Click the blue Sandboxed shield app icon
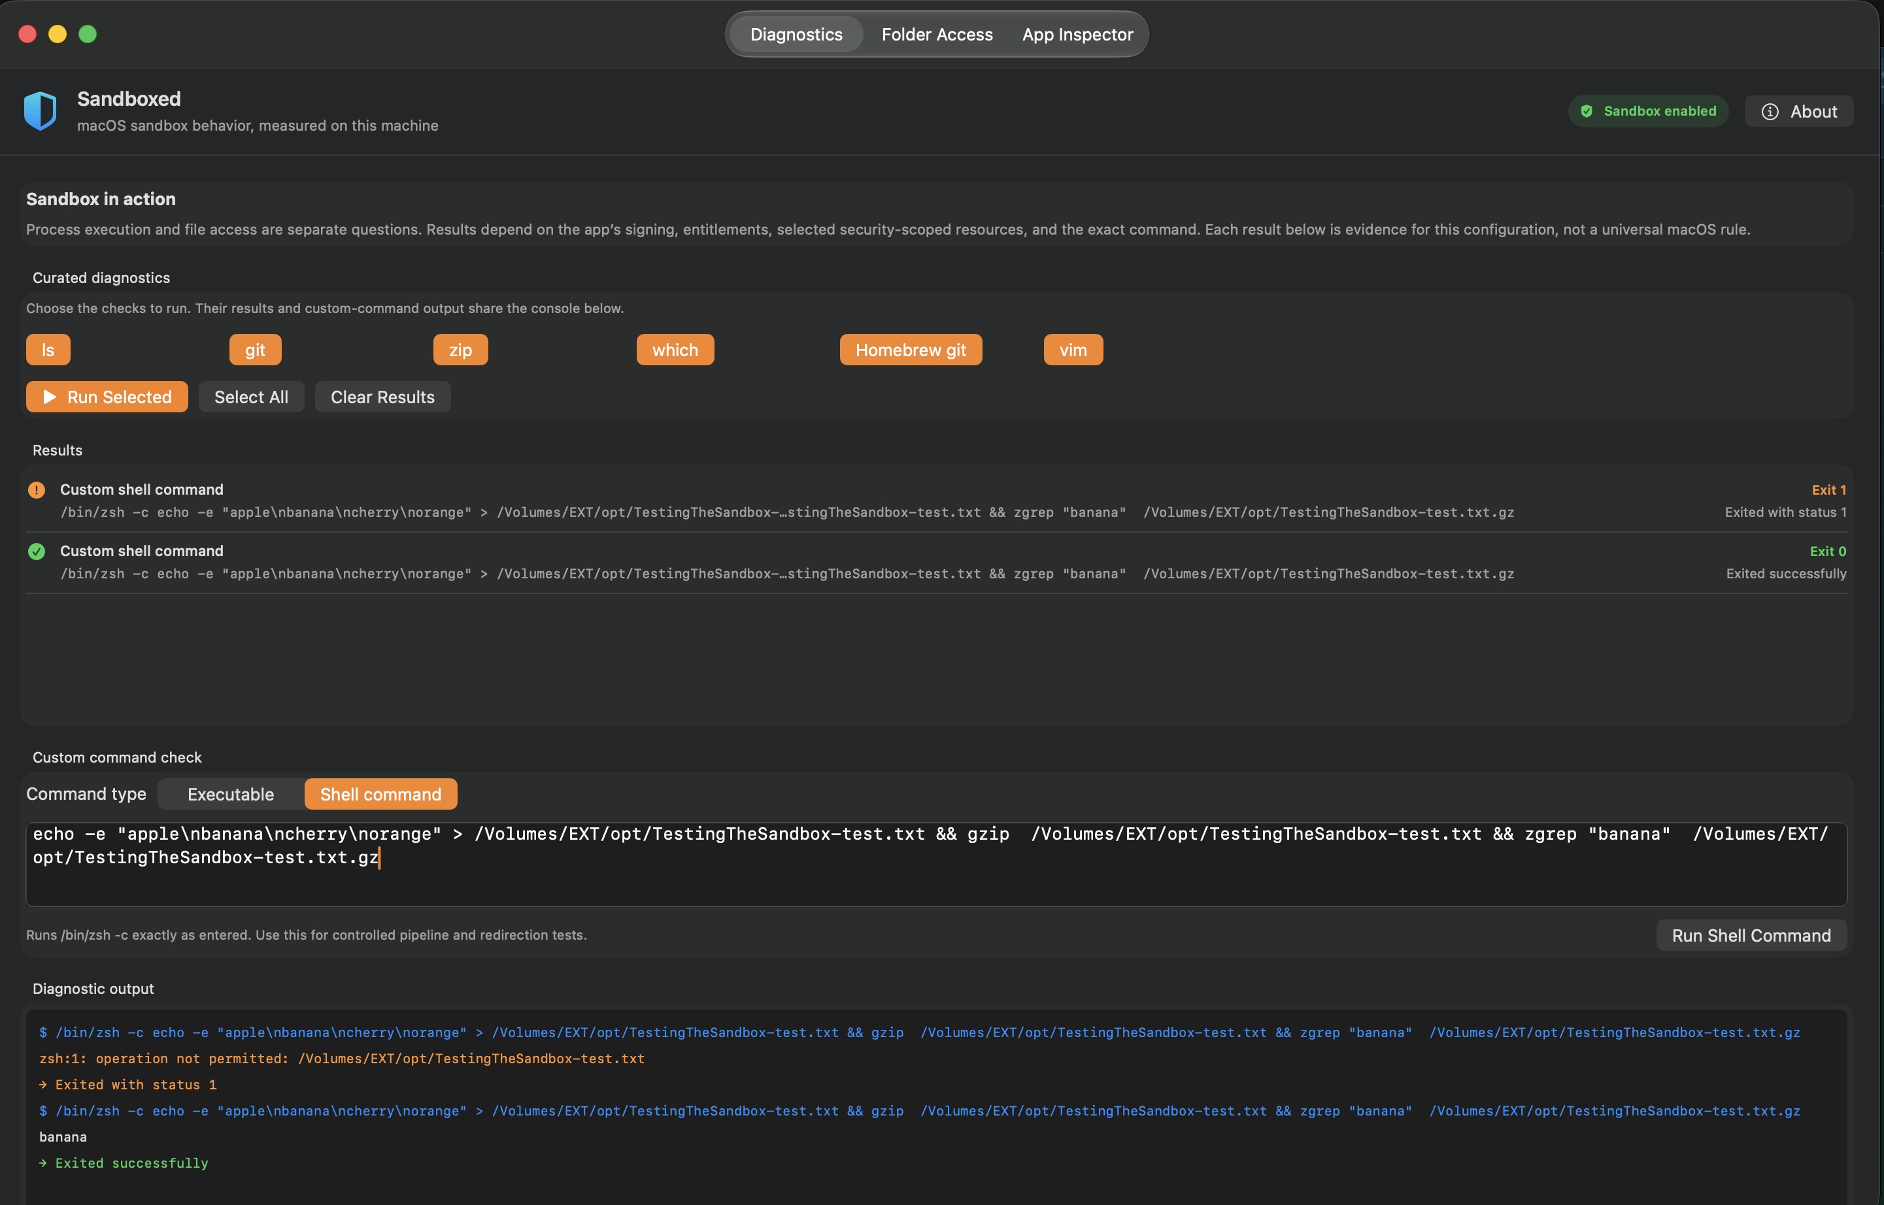1884x1205 pixels. (40, 111)
